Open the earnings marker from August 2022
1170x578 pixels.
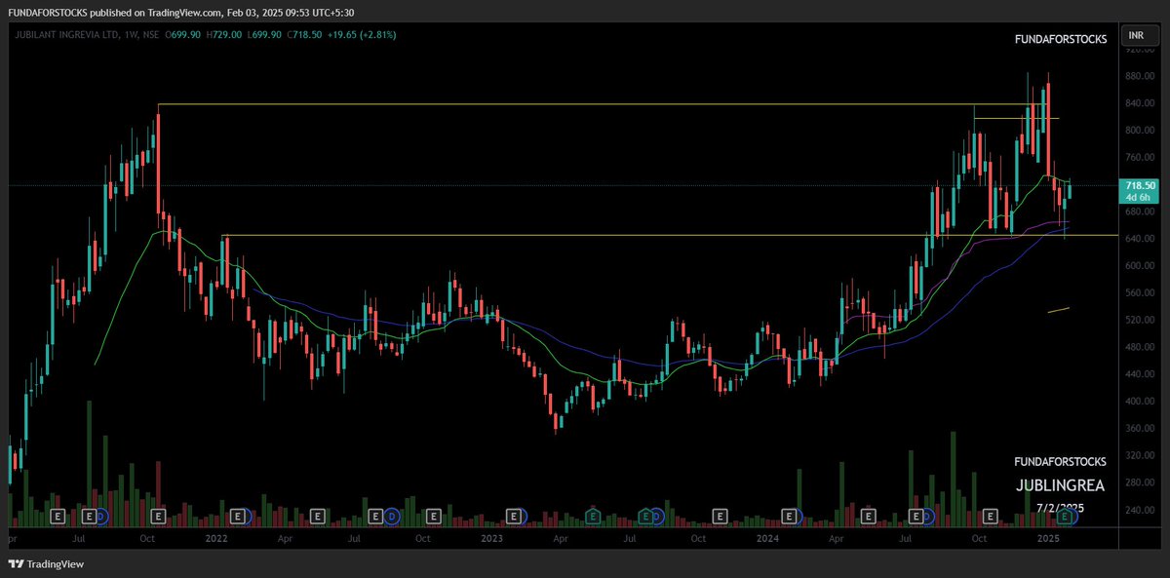point(375,515)
